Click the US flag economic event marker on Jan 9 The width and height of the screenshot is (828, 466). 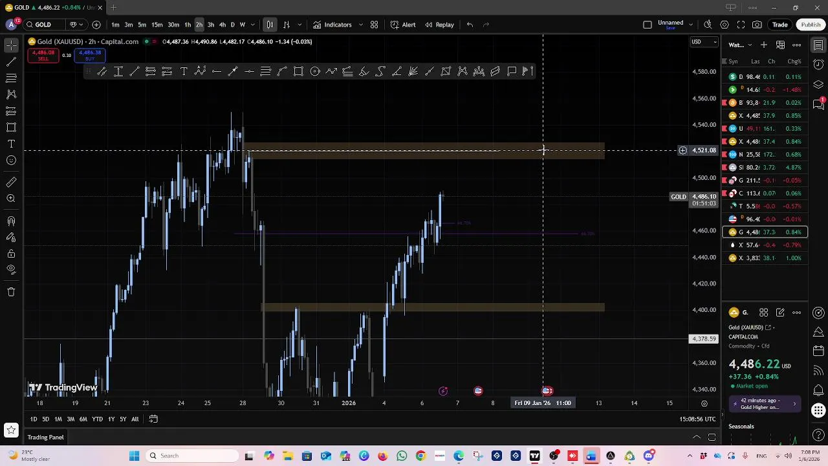tap(547, 391)
